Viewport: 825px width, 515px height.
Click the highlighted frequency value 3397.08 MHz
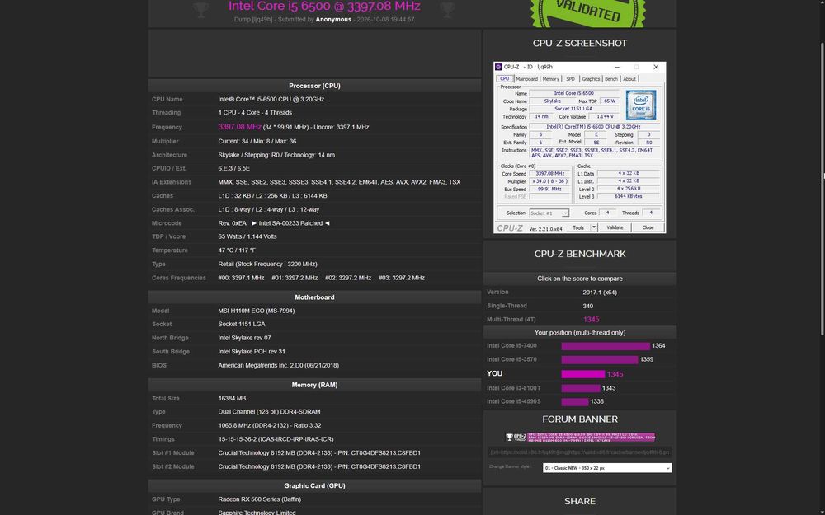pos(240,127)
